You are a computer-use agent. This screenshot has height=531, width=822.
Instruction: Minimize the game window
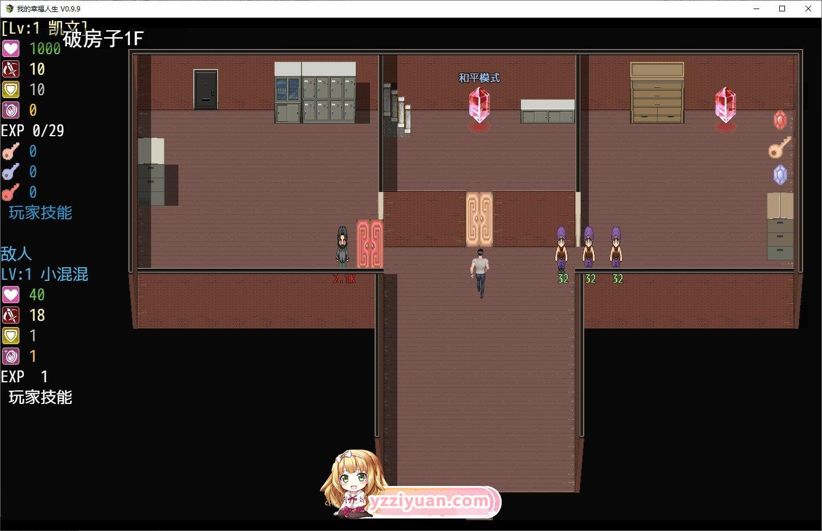point(757,9)
